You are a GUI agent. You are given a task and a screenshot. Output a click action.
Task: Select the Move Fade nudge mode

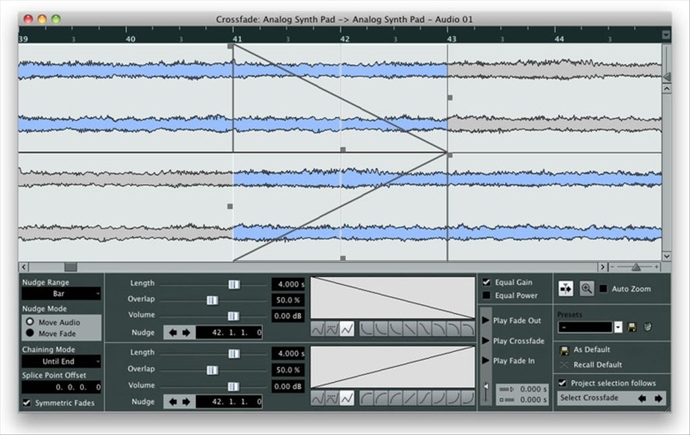pyautogui.click(x=30, y=333)
